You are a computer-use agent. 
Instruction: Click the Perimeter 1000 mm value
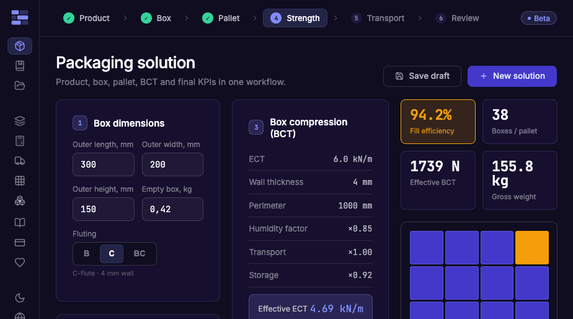(x=355, y=205)
